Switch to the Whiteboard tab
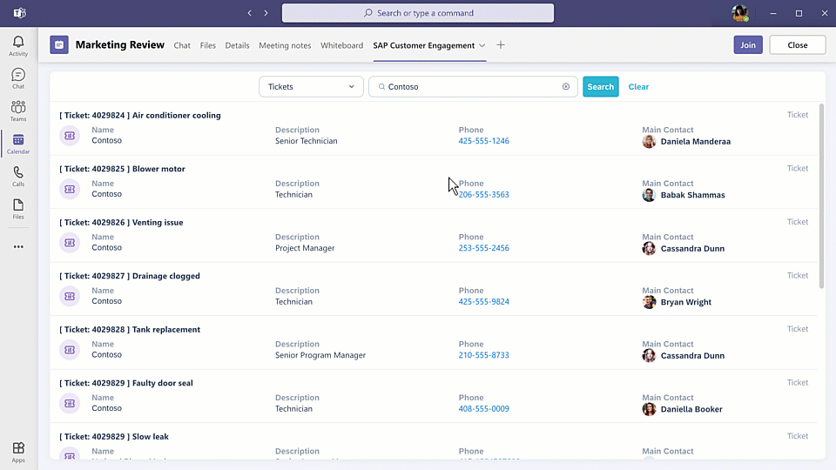836x470 pixels. (x=341, y=45)
